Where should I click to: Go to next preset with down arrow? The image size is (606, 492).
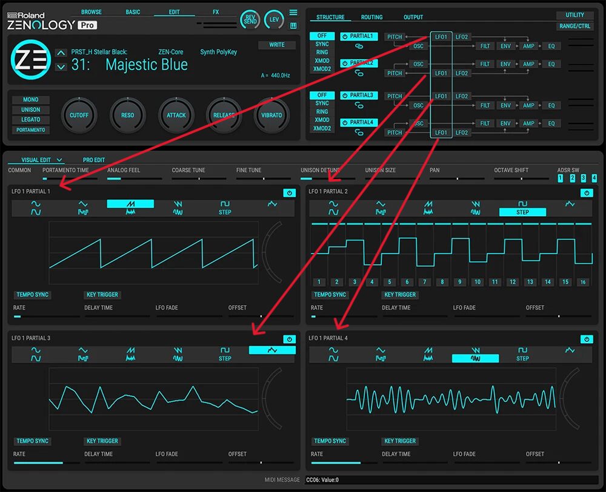tap(61, 67)
